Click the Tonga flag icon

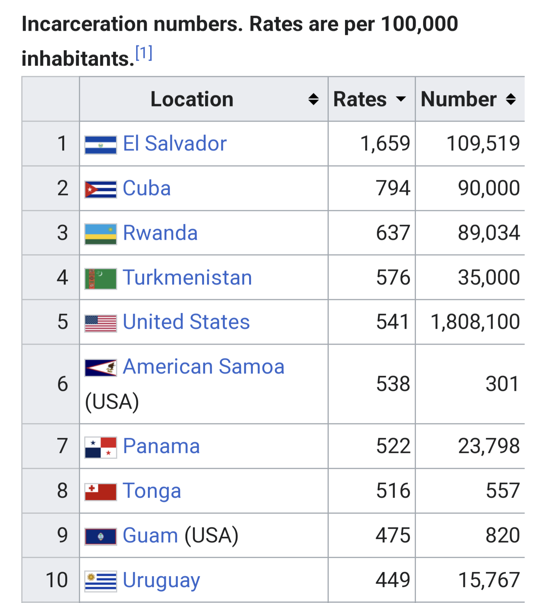click(x=100, y=492)
